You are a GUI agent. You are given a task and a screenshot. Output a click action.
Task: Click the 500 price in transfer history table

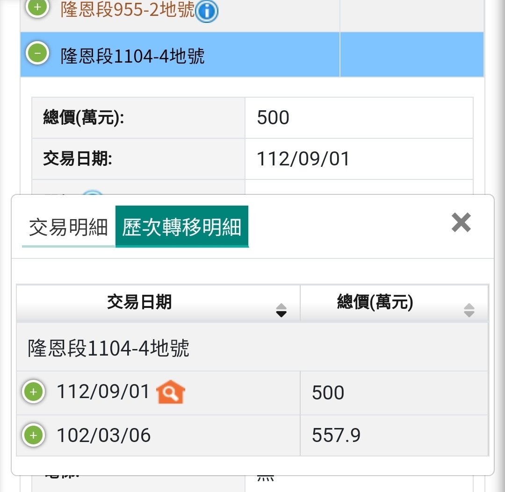[328, 392]
